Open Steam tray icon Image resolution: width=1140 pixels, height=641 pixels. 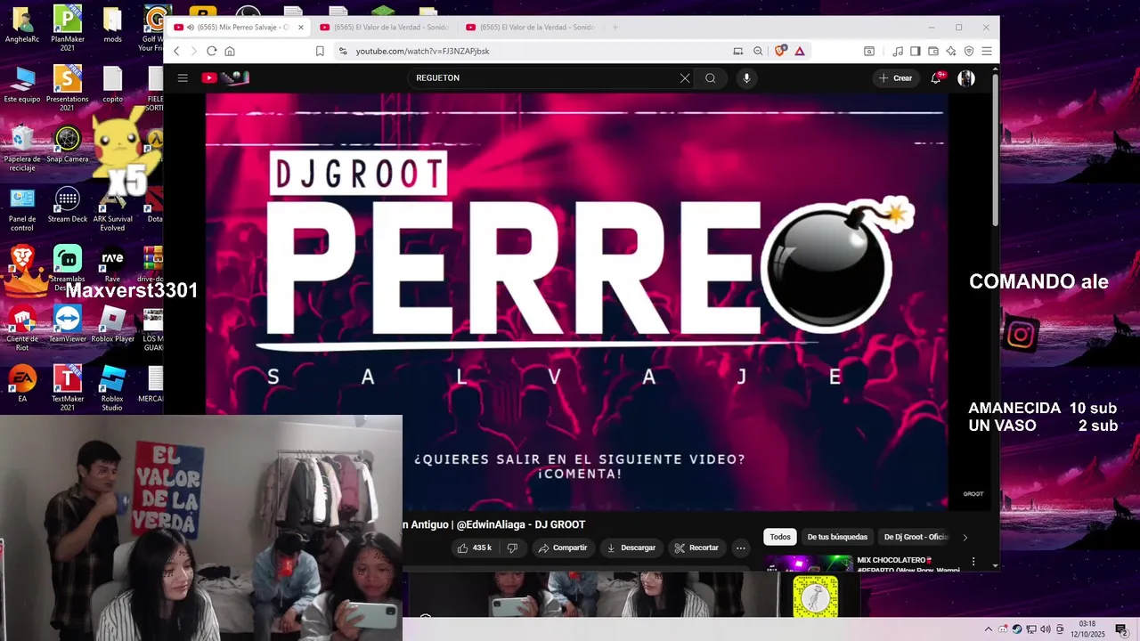[1017, 629]
